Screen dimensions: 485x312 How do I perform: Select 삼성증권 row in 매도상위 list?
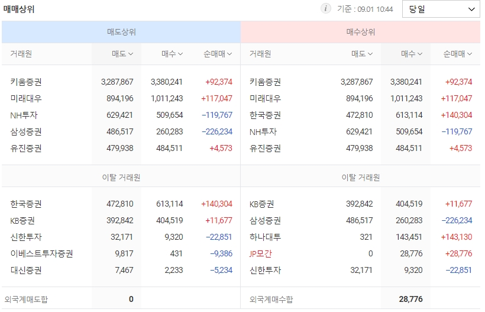coord(121,131)
